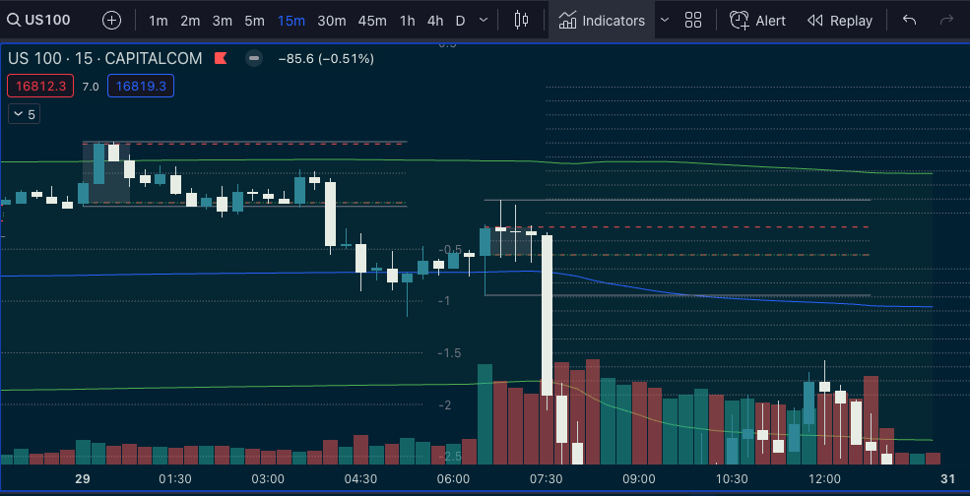Viewport: 970px width, 496px height.
Task: Click the red flag beside CAPITALCOM
Action: pyautogui.click(x=220, y=59)
